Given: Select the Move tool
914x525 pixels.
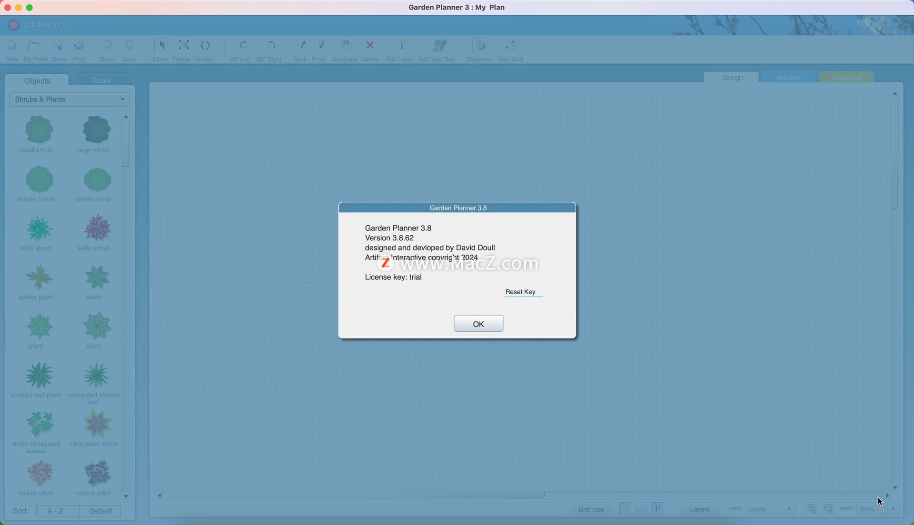Looking at the screenshot, I should tap(162, 46).
